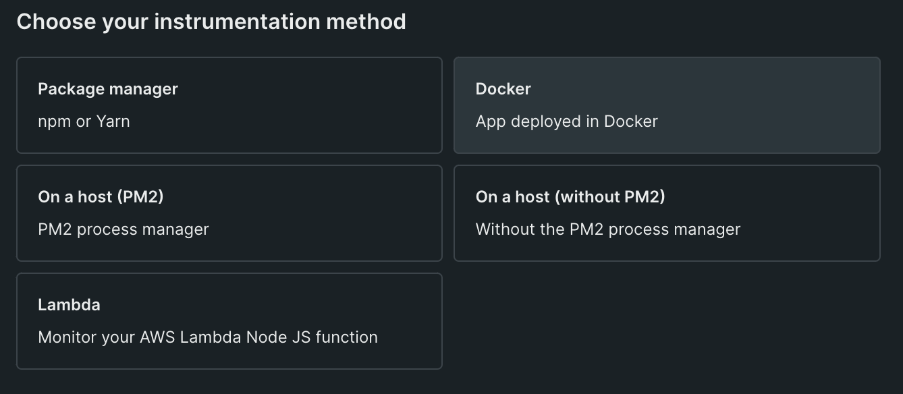
Task: Click the "App deployed in Docker" text
Action: point(566,121)
